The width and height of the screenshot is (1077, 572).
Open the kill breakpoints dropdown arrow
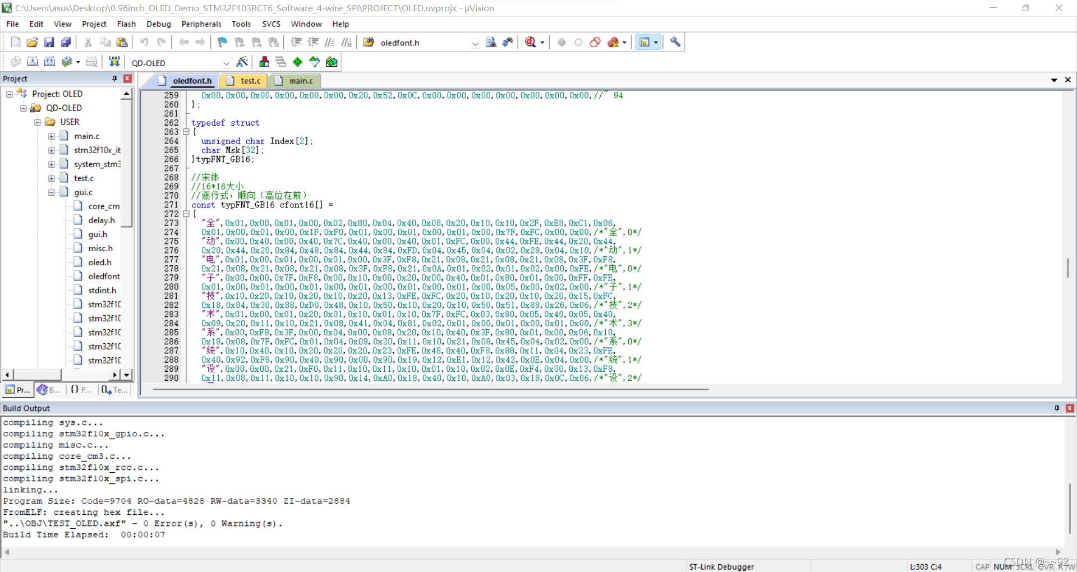624,43
